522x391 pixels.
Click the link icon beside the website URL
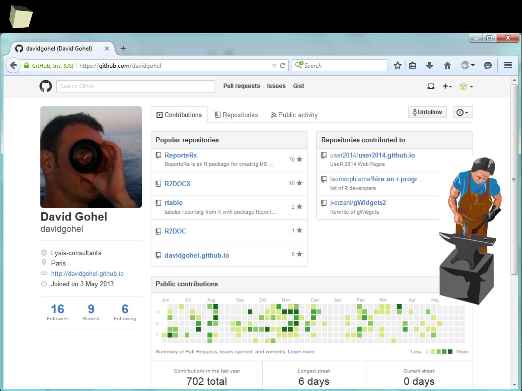click(44, 273)
